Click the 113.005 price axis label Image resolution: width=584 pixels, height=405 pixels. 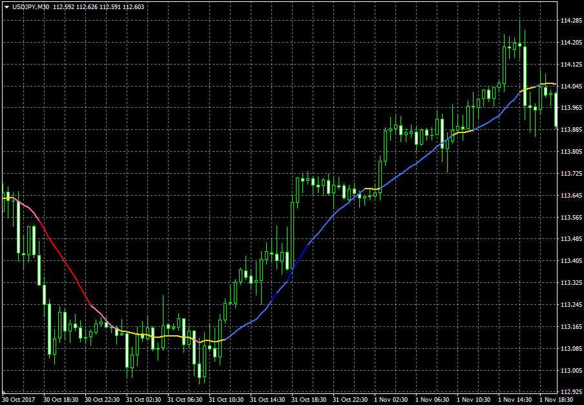(x=570, y=370)
